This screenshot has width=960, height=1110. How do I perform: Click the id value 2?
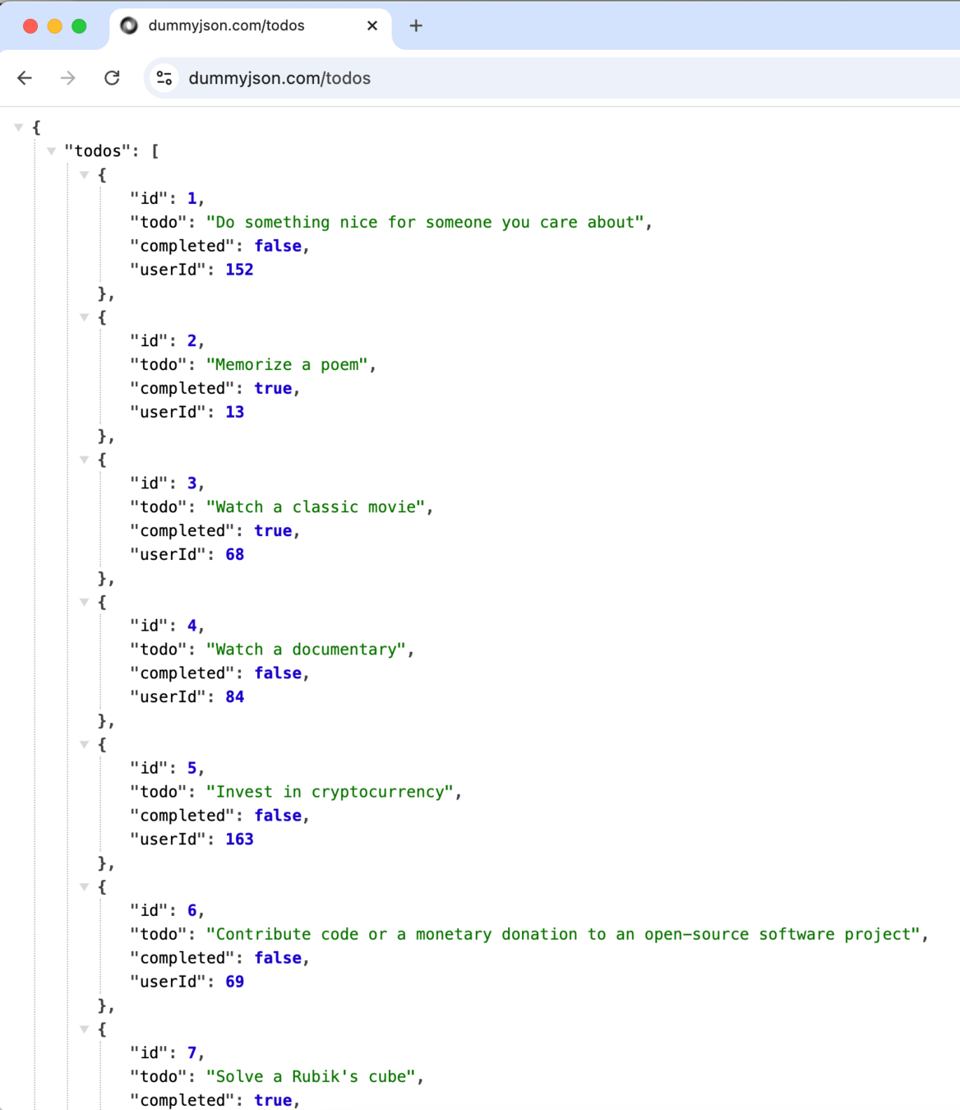tap(192, 340)
